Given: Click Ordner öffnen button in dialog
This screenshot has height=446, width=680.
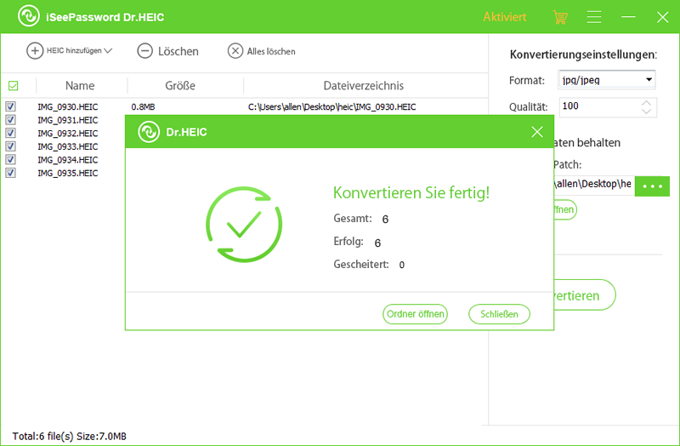Looking at the screenshot, I should coord(415,314).
